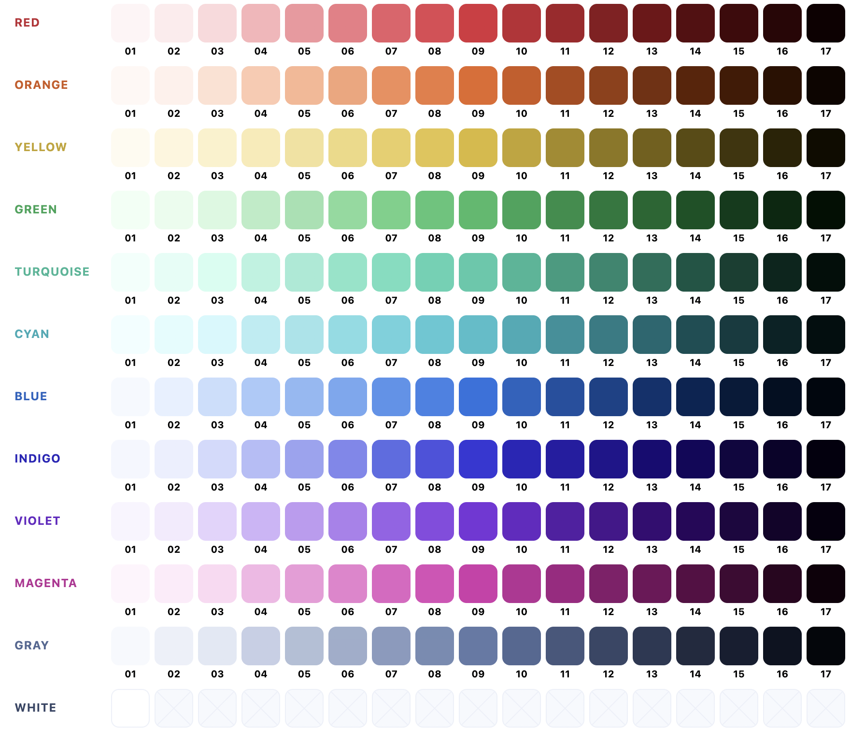Choose the Violet 11 swatch

tap(565, 521)
